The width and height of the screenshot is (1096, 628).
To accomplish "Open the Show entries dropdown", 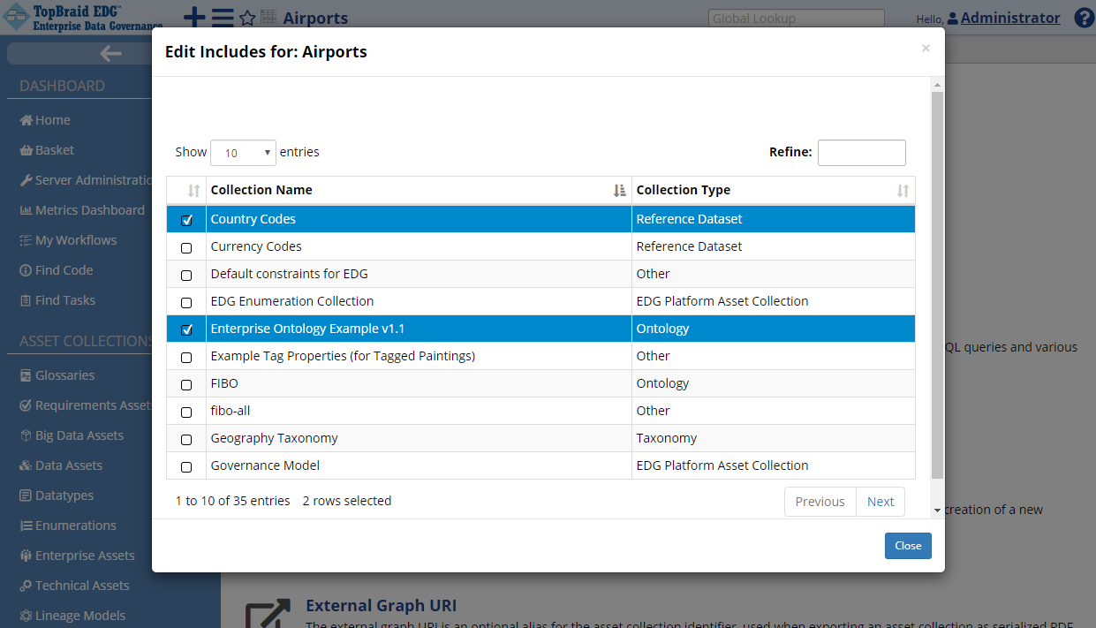I will pyautogui.click(x=243, y=152).
